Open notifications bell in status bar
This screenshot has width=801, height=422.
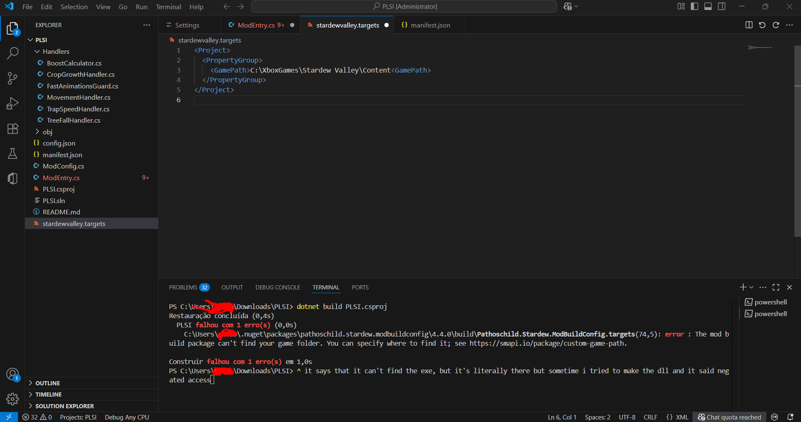pos(790,417)
